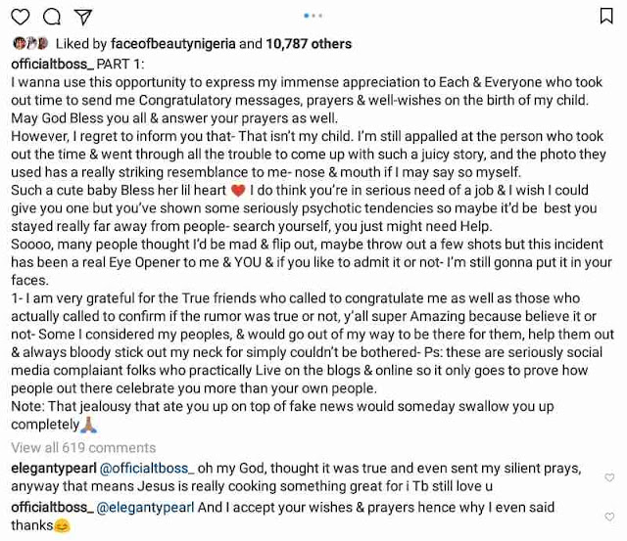This screenshot has height=541, width=627.
Task: Expand 'View all 619 comments'
Action: coord(83,448)
